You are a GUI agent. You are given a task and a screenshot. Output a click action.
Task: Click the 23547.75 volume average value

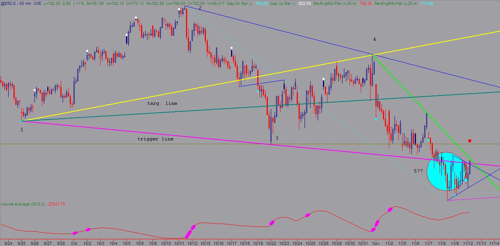[x=57, y=204]
